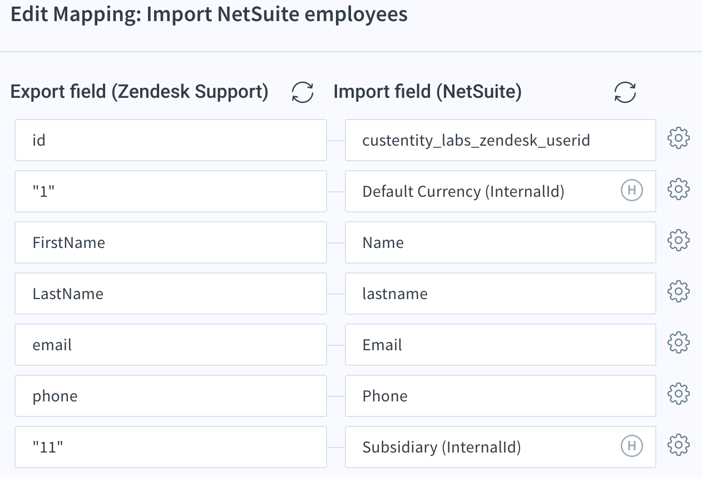Edit the LastName export field

pyautogui.click(x=171, y=294)
